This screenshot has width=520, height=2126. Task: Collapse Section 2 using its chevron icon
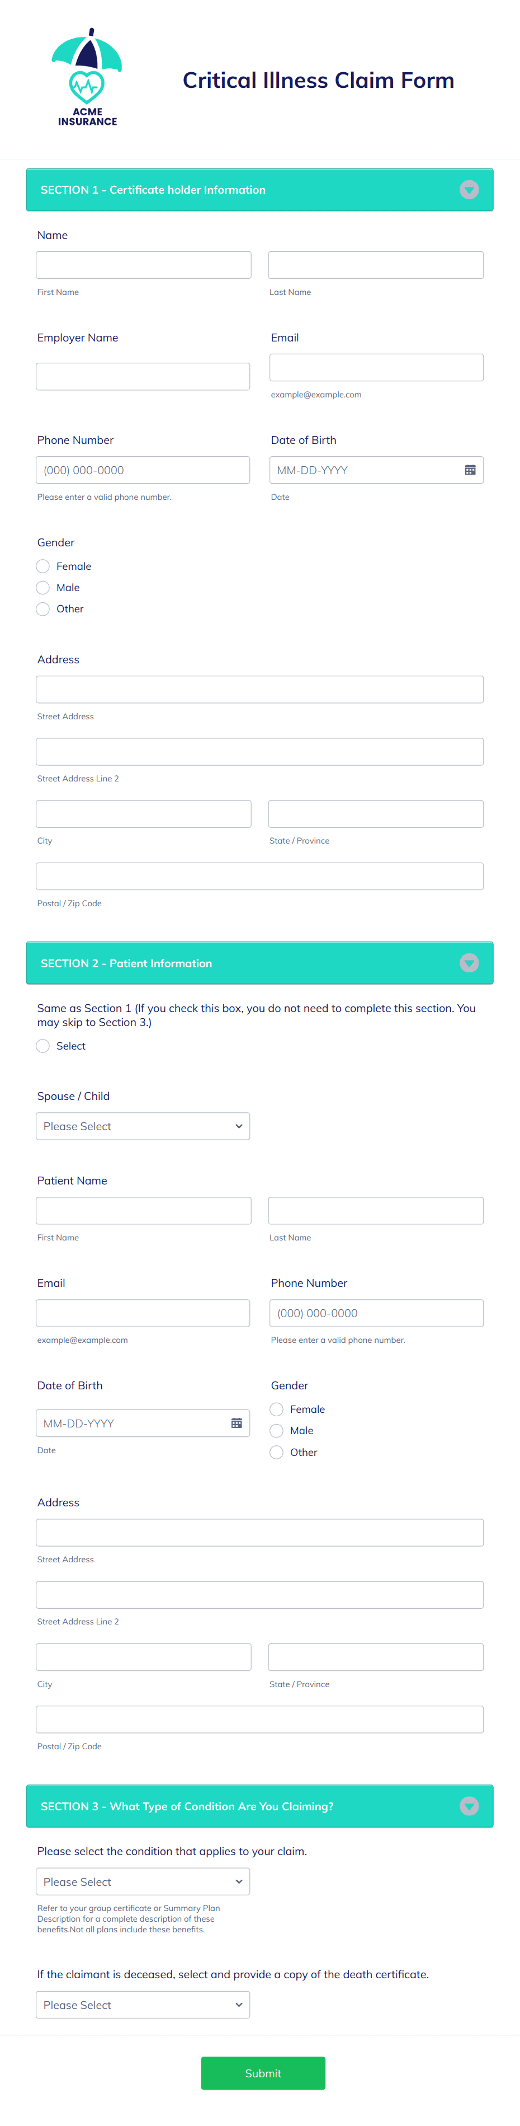[469, 962]
